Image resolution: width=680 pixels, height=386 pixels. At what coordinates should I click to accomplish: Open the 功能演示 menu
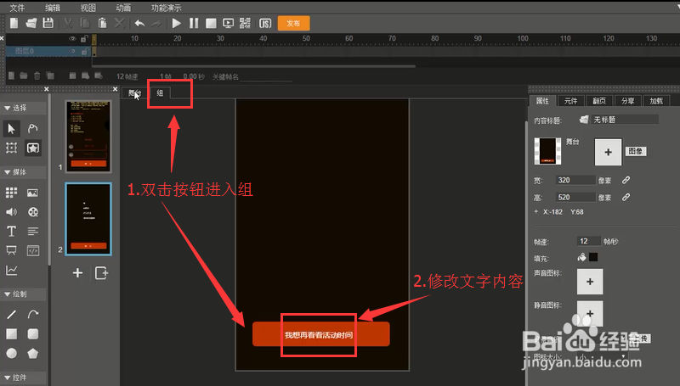167,8
